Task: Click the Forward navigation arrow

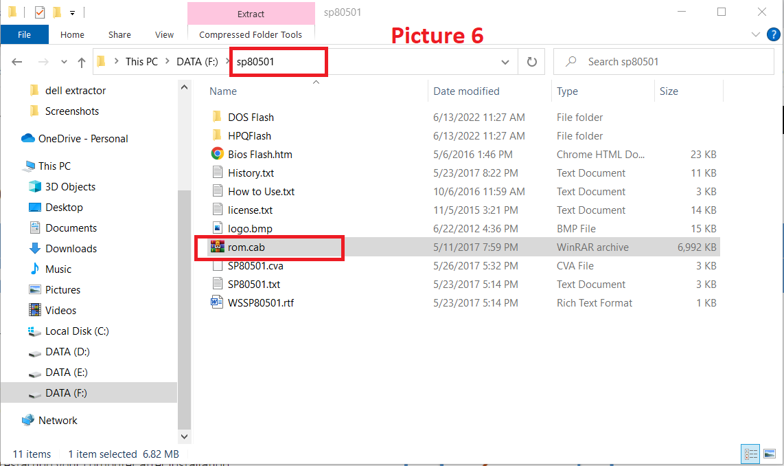Action: tap(43, 62)
